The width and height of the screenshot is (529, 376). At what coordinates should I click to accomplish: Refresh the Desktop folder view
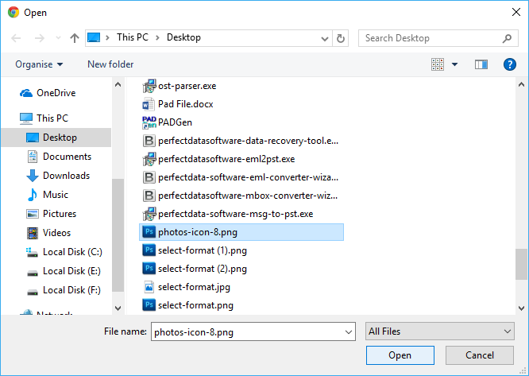pos(341,38)
